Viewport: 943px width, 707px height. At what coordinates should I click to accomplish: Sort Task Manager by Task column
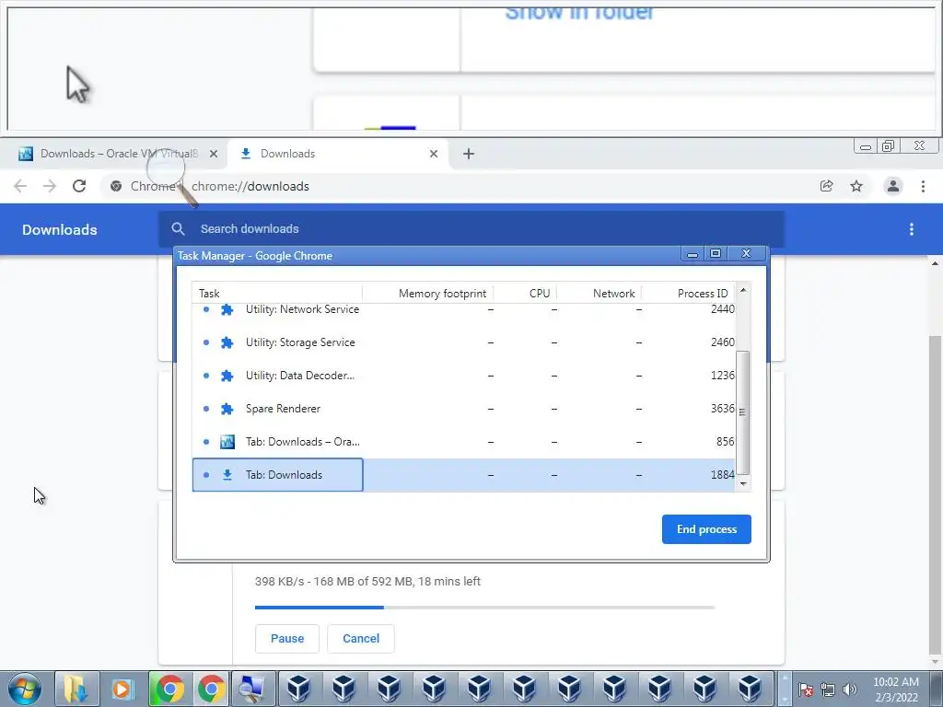tap(277, 294)
